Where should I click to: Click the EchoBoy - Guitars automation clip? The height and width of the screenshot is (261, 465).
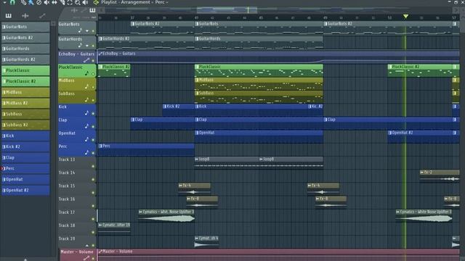pos(278,57)
